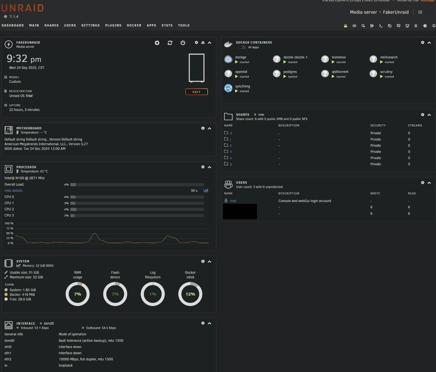436x372 pixels.
Task: Click the syncthing container icon
Action: [x=228, y=88]
